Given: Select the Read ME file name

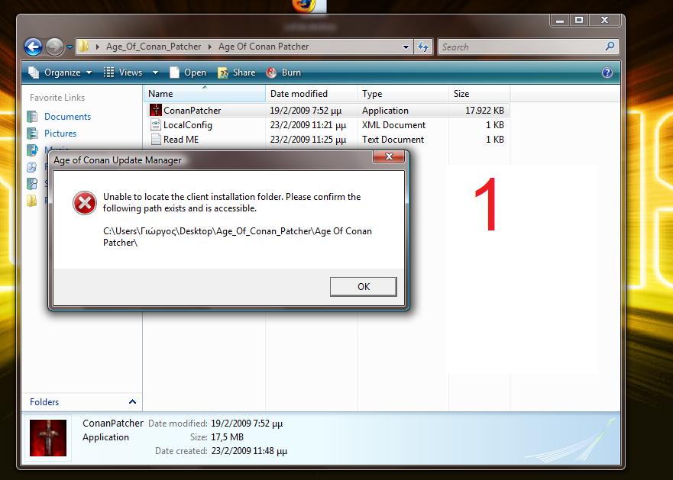Looking at the screenshot, I should (x=181, y=140).
